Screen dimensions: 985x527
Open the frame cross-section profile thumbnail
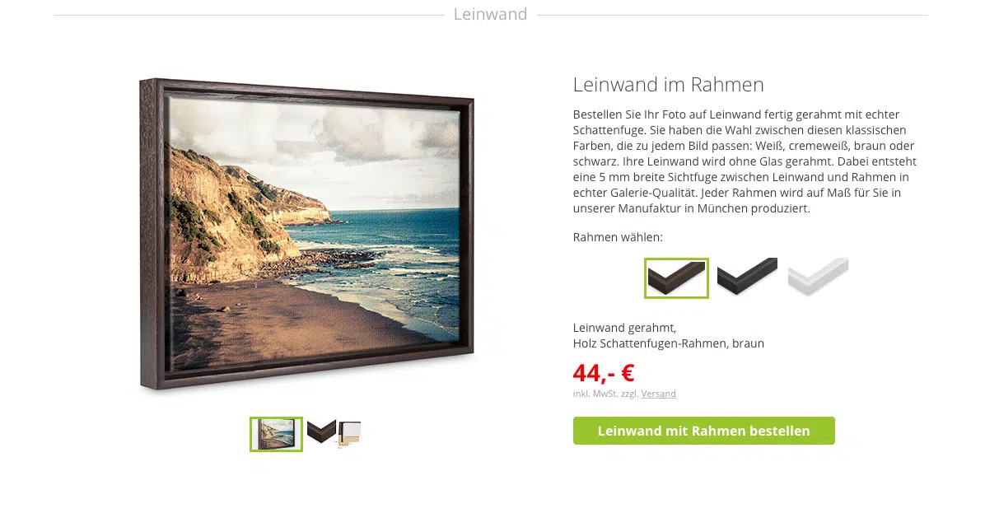click(x=350, y=435)
